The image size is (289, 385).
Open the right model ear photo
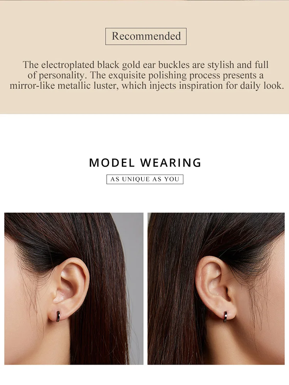point(216,288)
